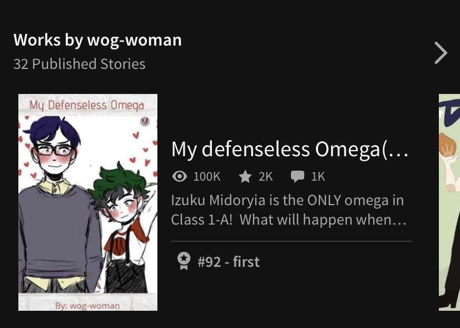Click the star votes icon
Viewport: 460px width, 328px height.
(x=245, y=177)
